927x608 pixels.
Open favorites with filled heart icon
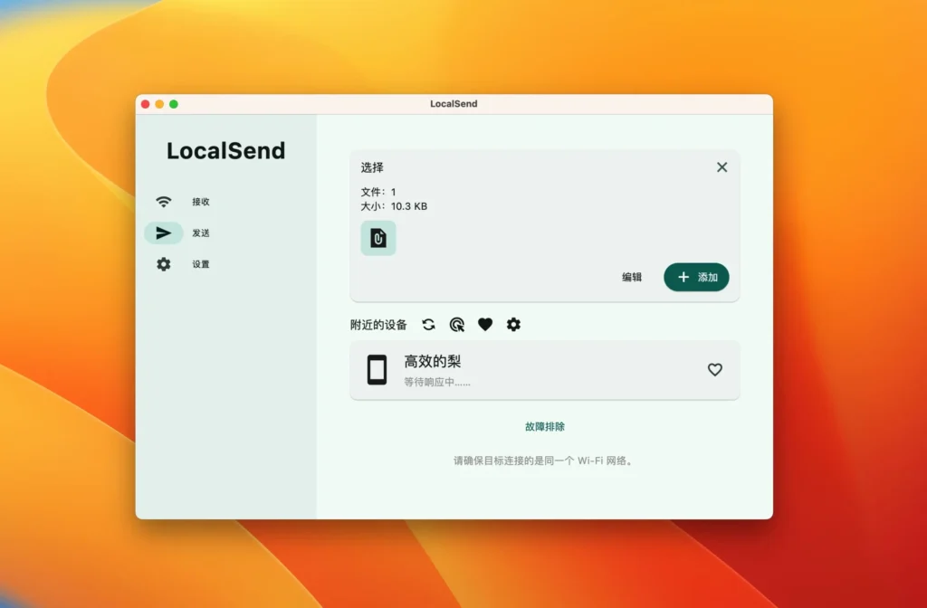[x=485, y=325]
